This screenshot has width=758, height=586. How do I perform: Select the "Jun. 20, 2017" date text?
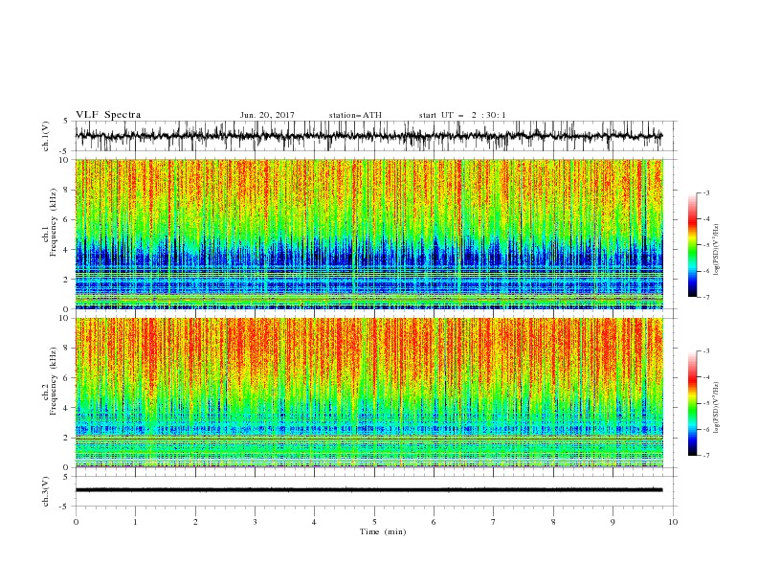tap(267, 115)
